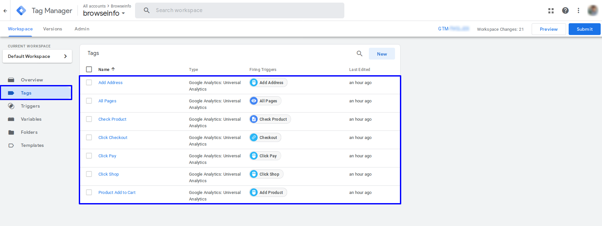Image resolution: width=602 pixels, height=226 pixels.
Task: Click the GTM container ID link
Action: [x=454, y=29]
